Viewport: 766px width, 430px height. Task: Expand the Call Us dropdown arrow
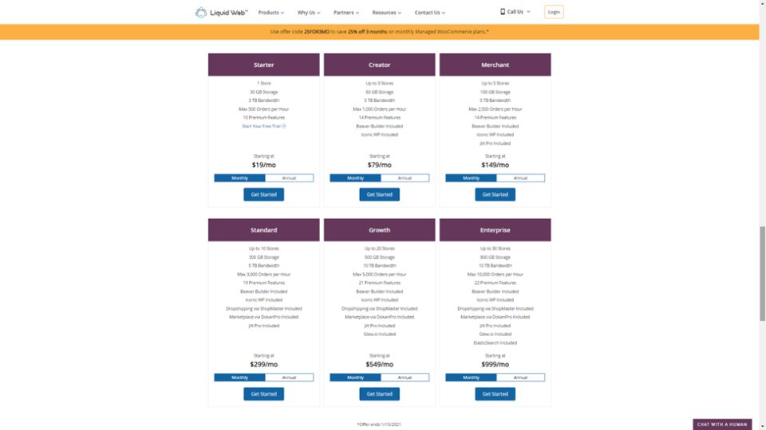[x=528, y=12]
